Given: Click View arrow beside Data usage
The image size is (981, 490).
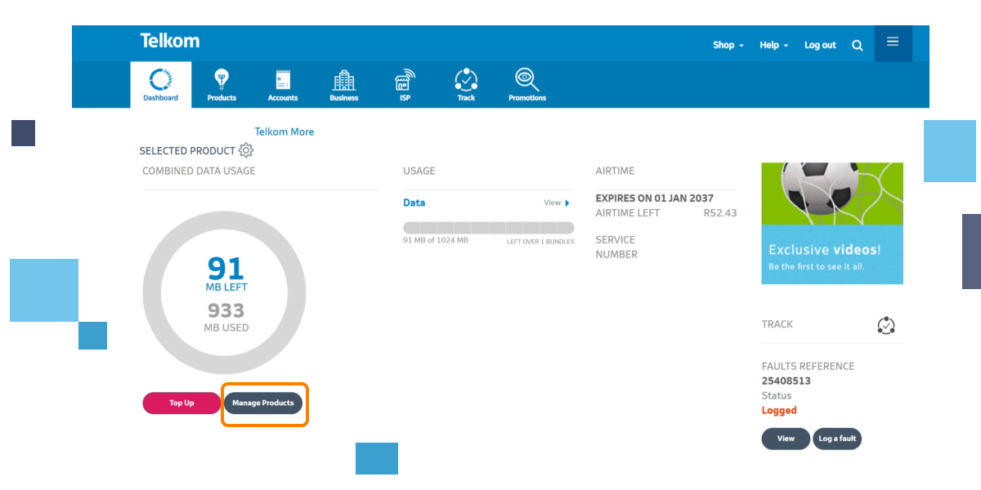Looking at the screenshot, I should (557, 203).
